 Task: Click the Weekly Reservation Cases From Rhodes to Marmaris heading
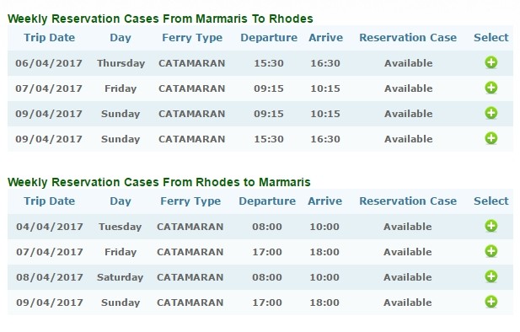(158, 182)
